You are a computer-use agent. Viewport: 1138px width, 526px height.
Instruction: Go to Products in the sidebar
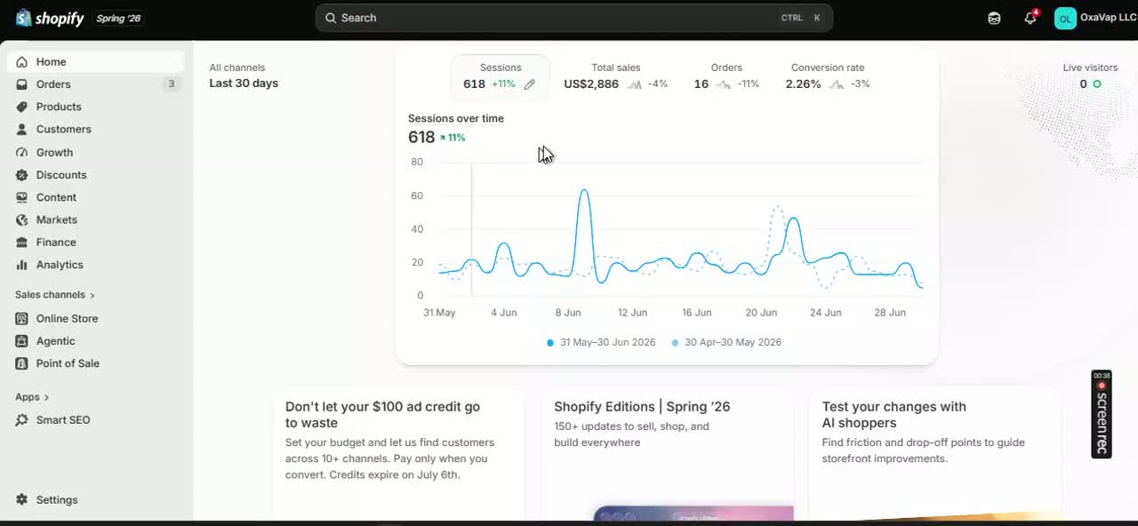(x=95, y=107)
